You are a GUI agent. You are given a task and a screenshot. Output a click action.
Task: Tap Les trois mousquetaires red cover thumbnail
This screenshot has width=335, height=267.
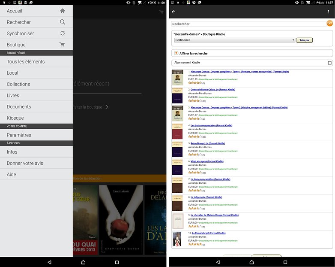coord(177,131)
